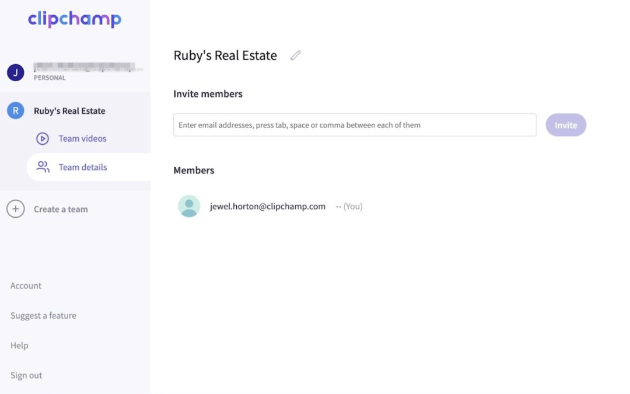
Task: Click the Clipchamp logo
Action: coord(74,19)
